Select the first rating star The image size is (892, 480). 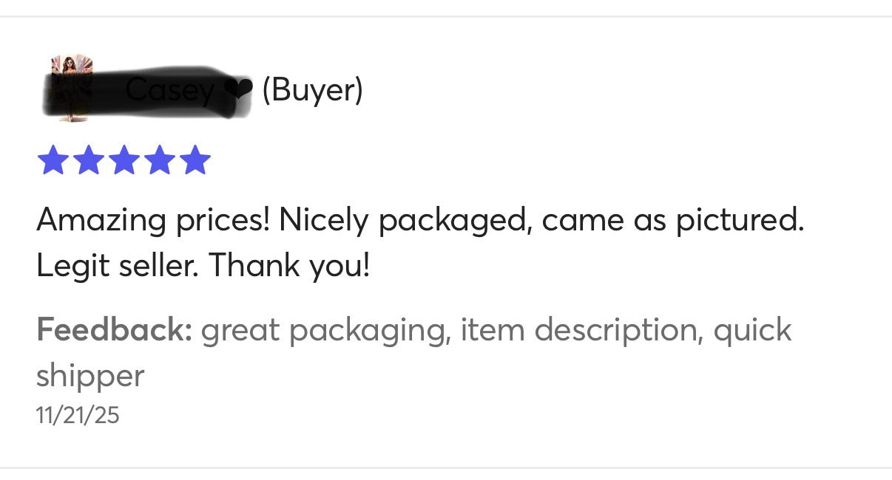coord(53,160)
